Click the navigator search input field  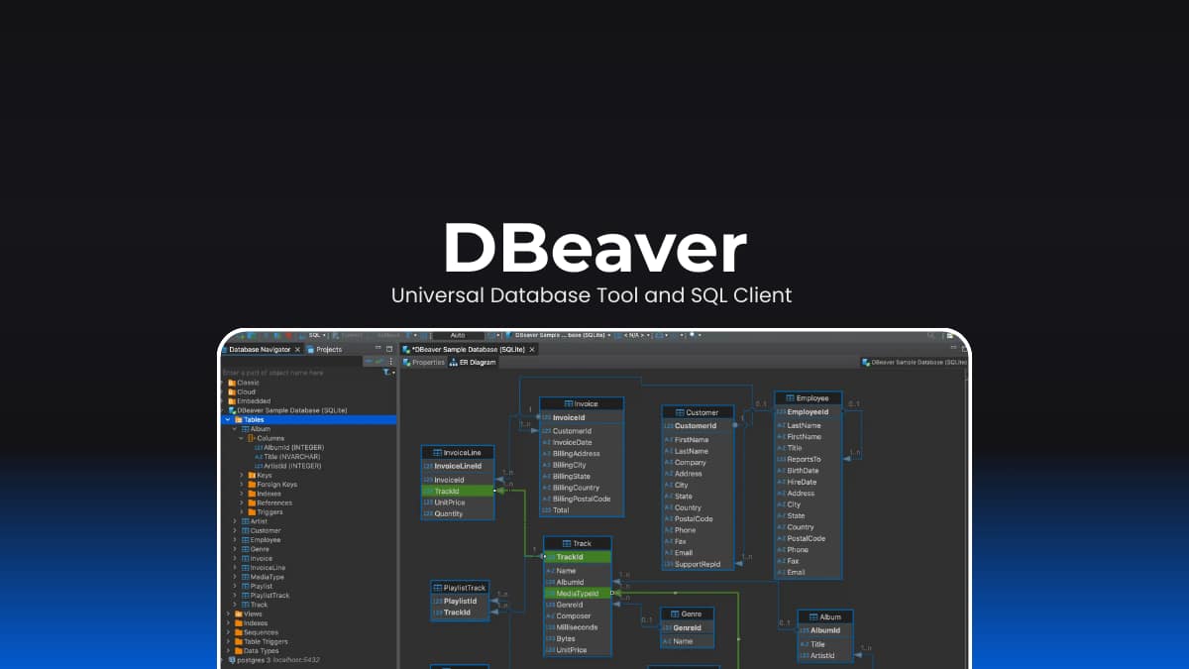coord(297,372)
